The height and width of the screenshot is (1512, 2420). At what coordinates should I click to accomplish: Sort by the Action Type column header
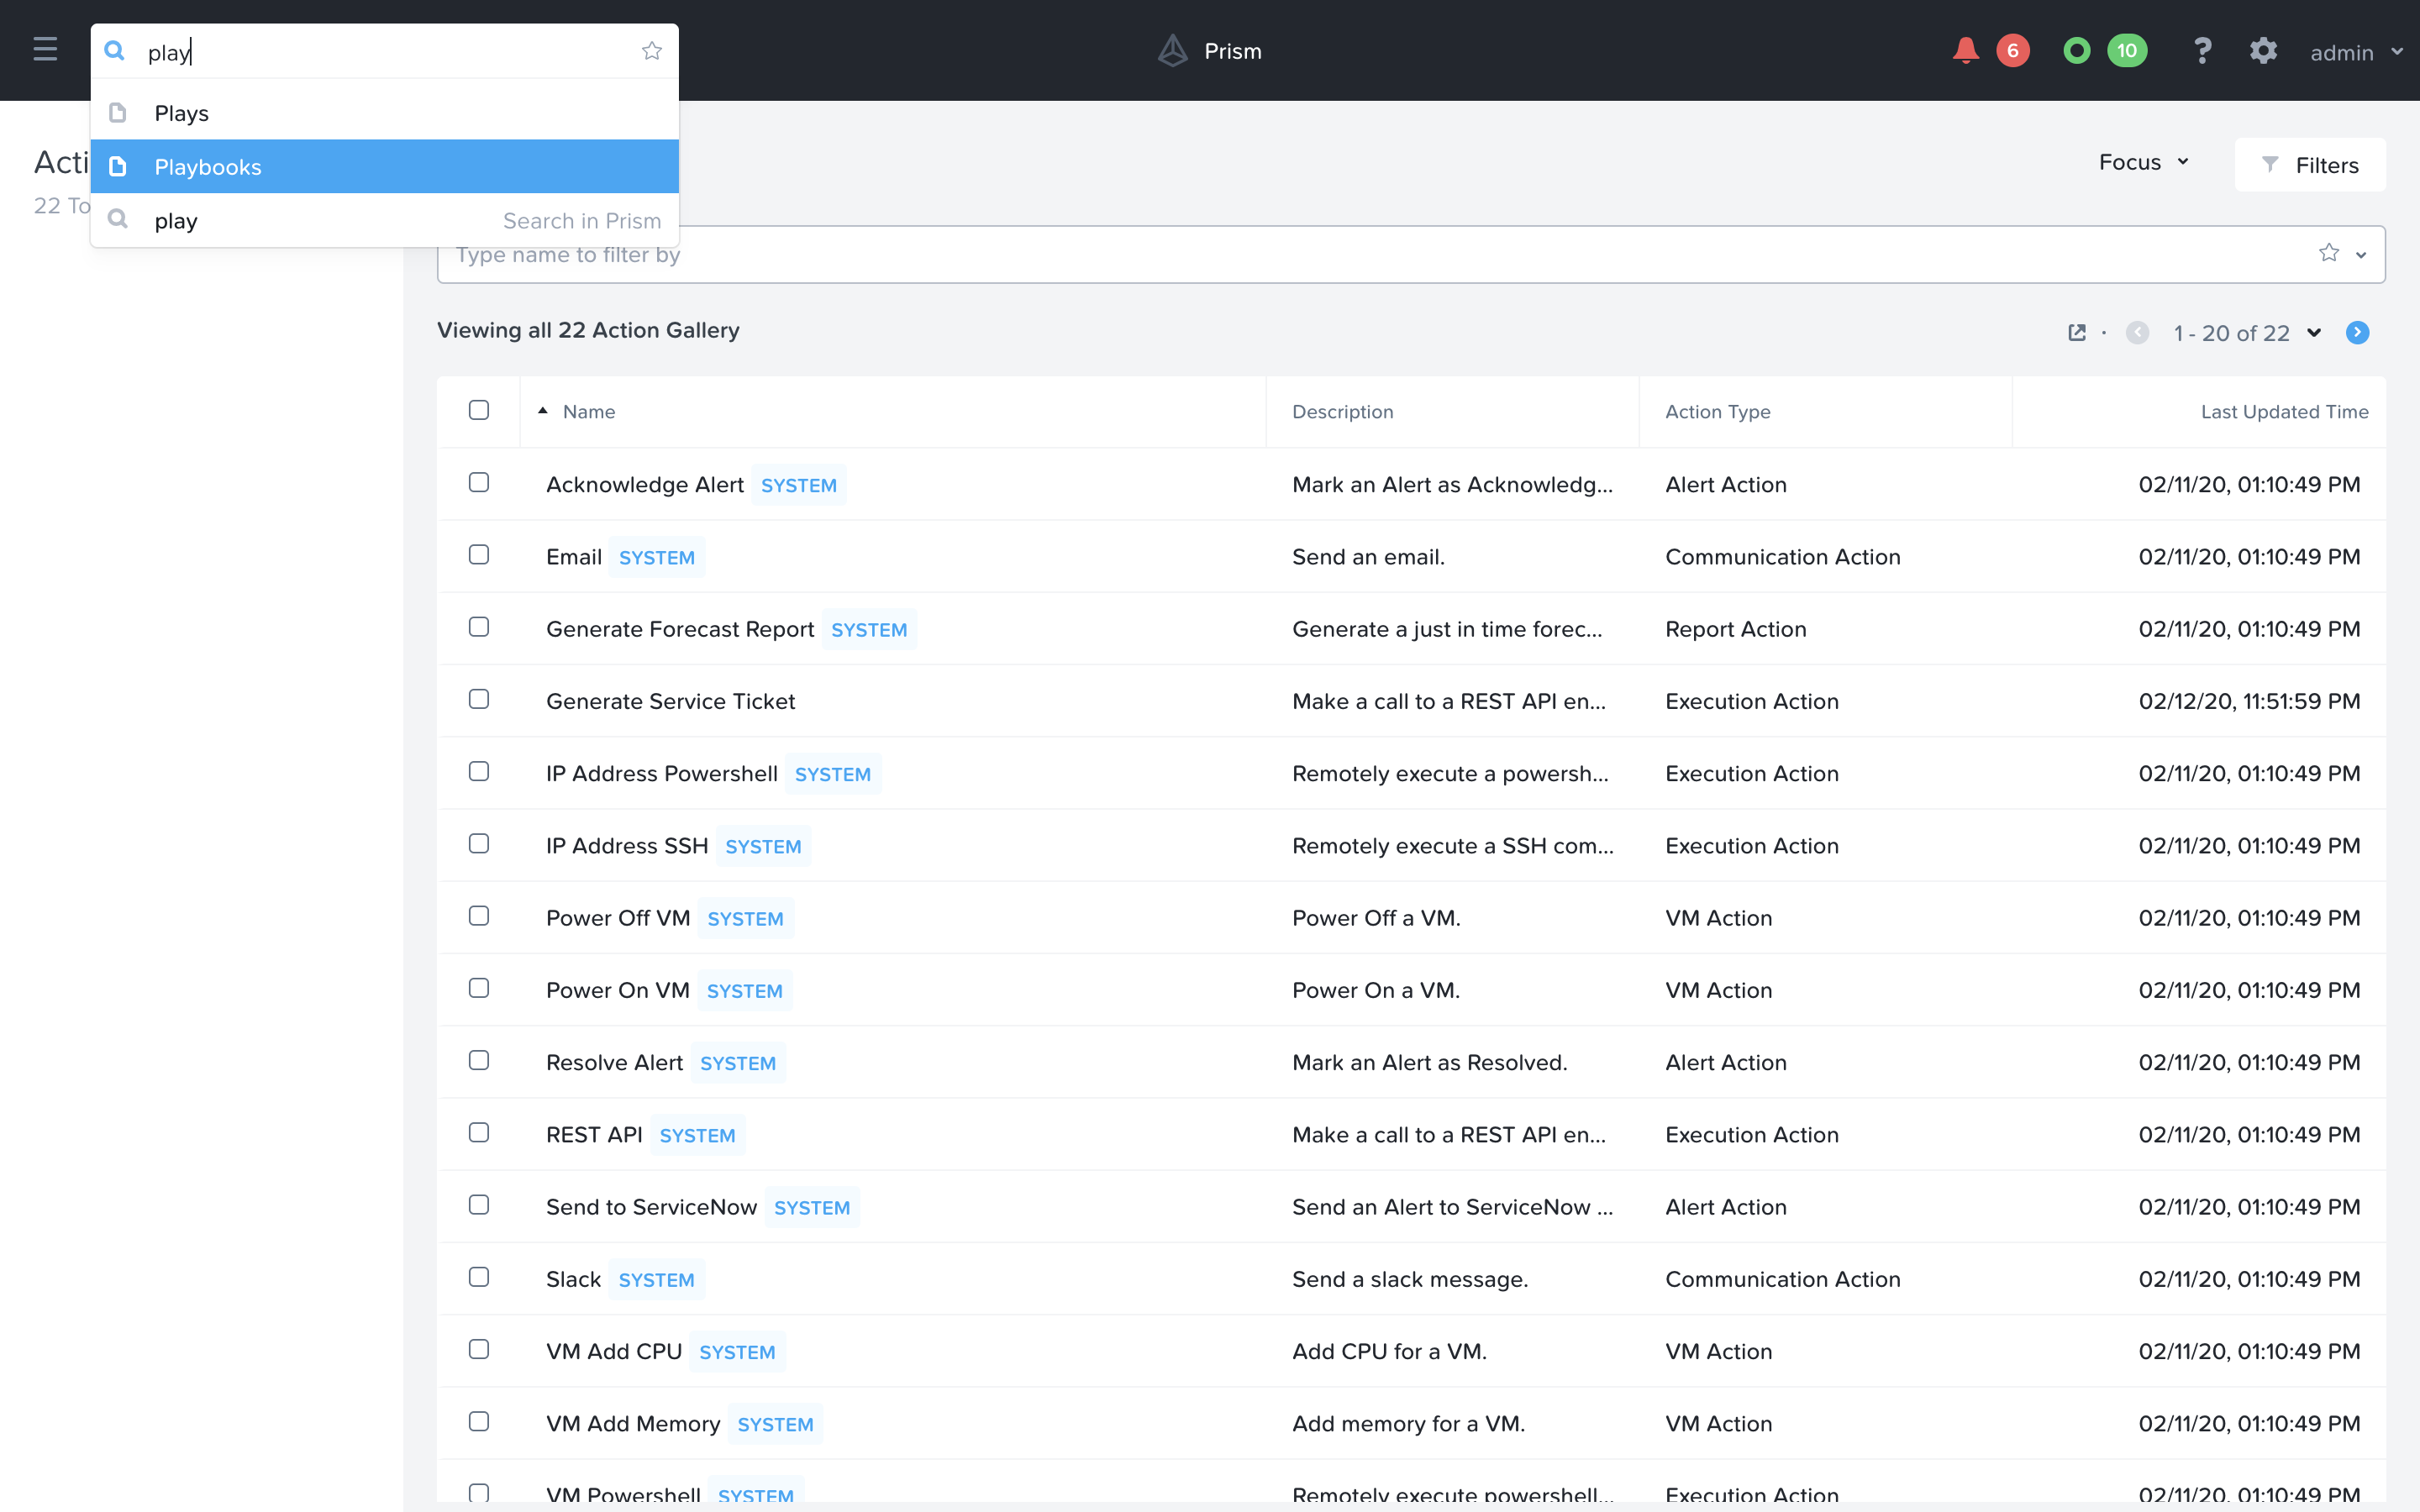point(1717,411)
